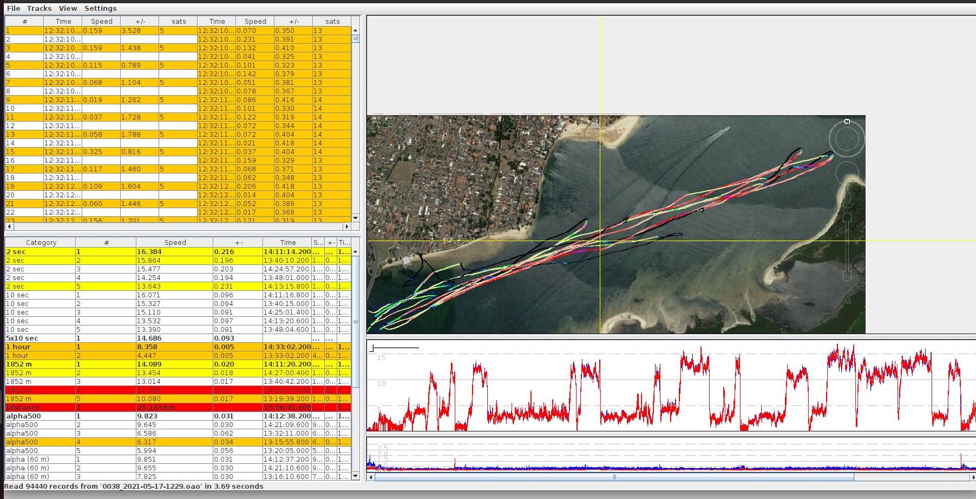Open the File menu
Screen dimensions: 976x499
tap(14, 8)
